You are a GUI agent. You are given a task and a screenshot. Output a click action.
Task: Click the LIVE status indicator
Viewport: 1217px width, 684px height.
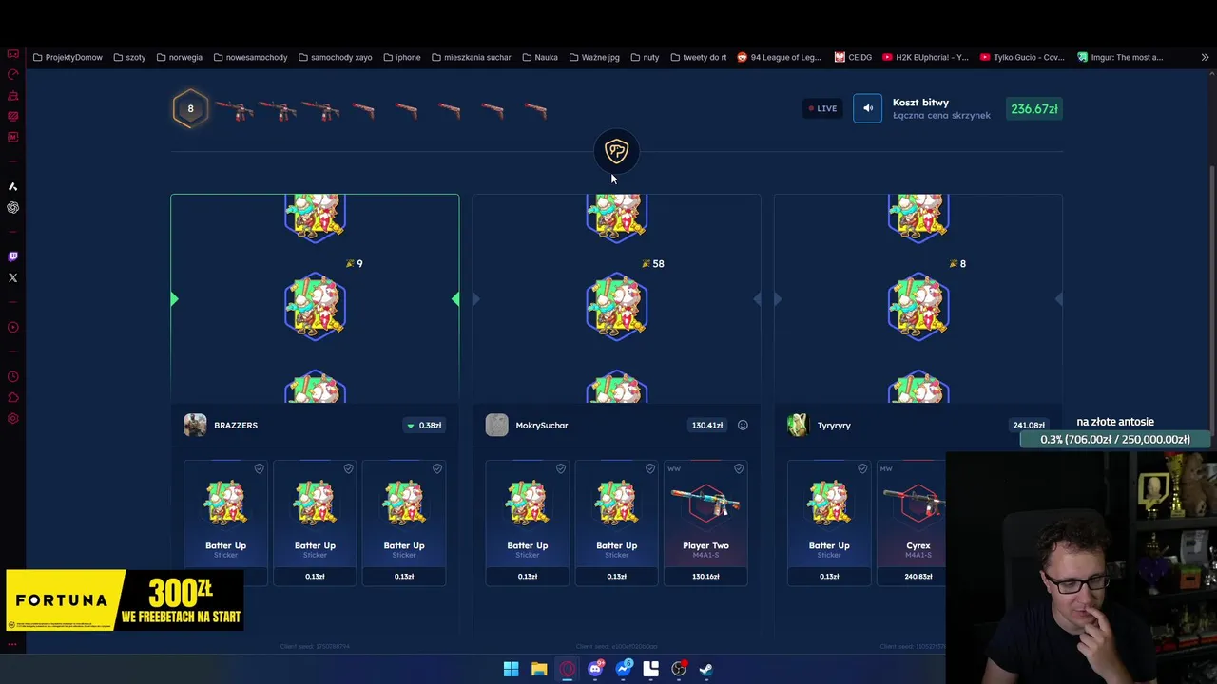click(822, 108)
